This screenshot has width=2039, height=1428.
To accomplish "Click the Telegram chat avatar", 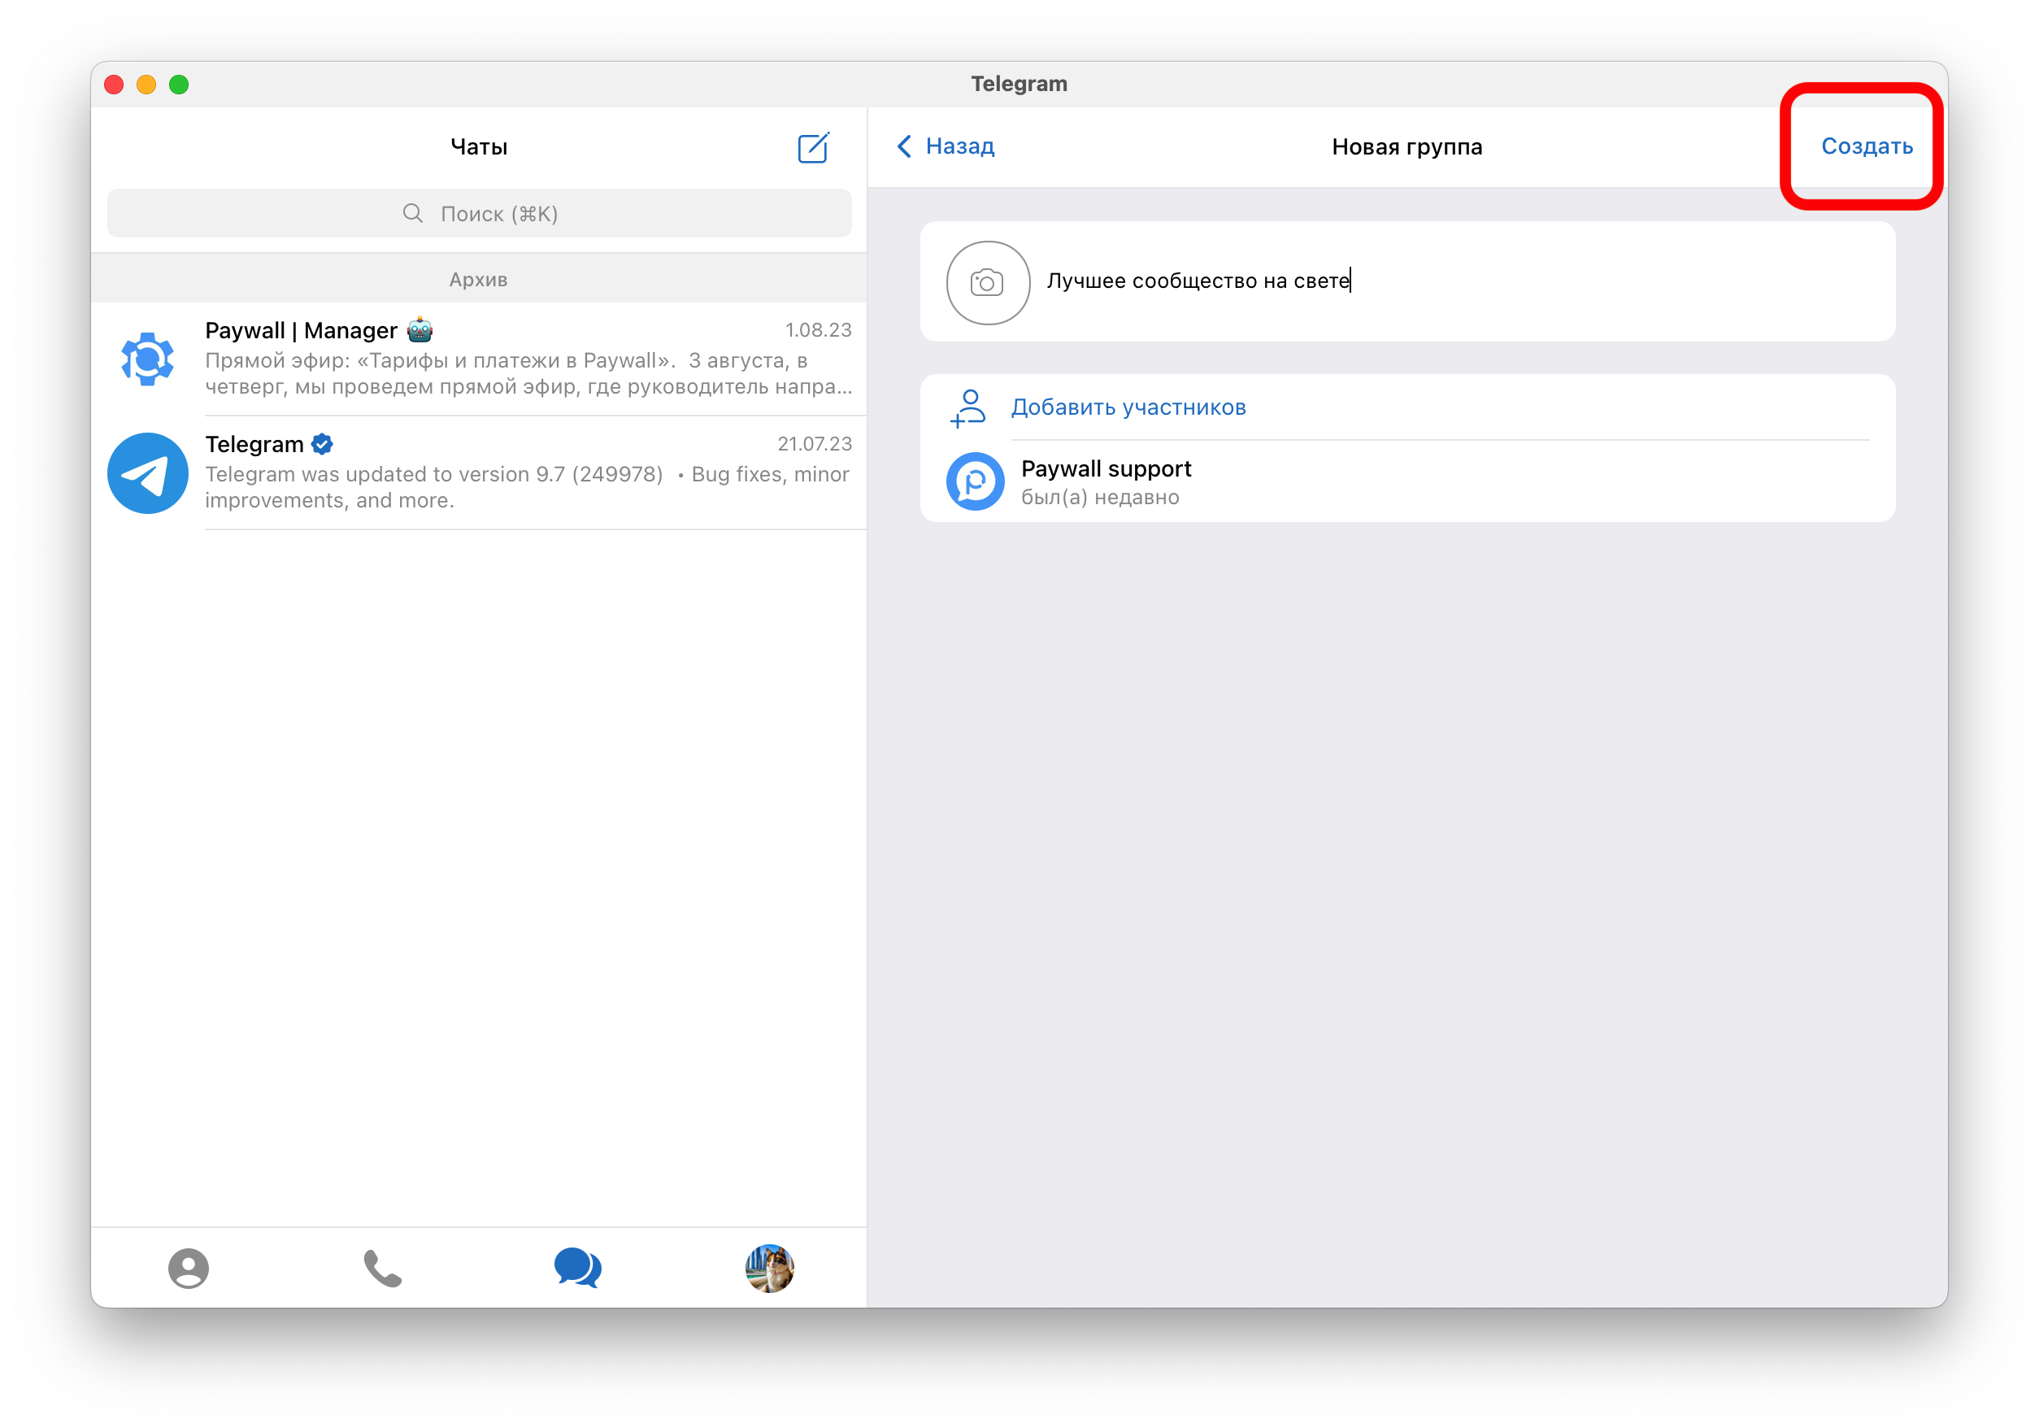I will click(147, 473).
